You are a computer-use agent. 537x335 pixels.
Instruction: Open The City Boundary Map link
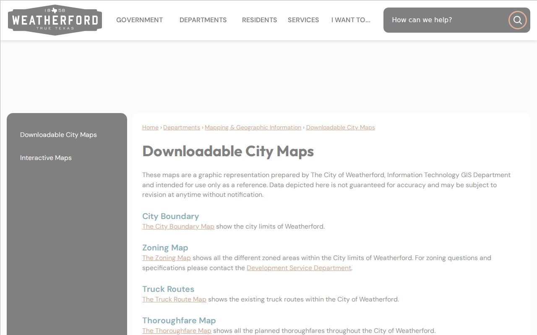(x=178, y=227)
